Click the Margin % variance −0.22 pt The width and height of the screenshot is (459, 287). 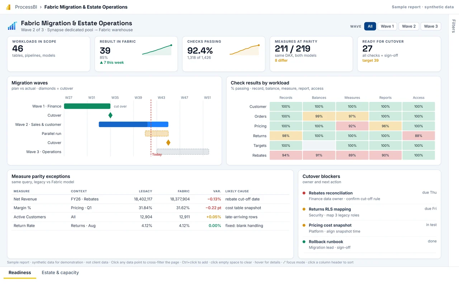[213, 208]
